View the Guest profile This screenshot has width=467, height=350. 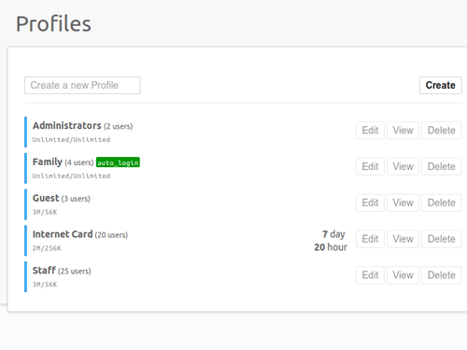point(403,203)
